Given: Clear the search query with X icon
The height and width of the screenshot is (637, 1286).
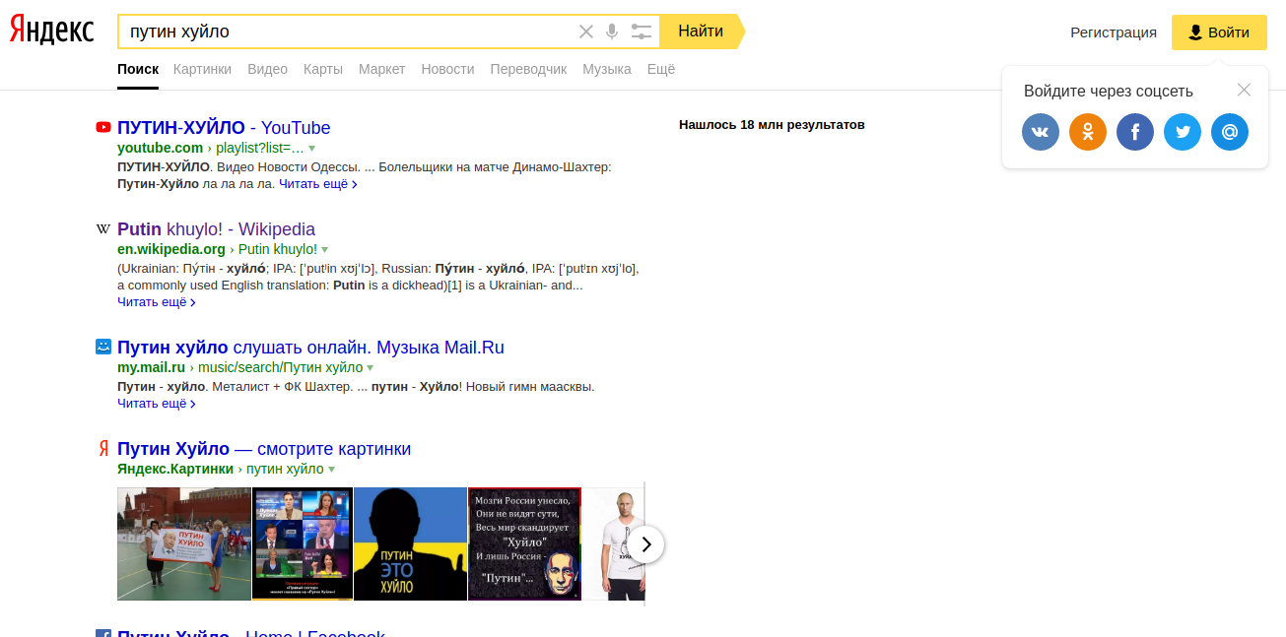Looking at the screenshot, I should tap(586, 32).
